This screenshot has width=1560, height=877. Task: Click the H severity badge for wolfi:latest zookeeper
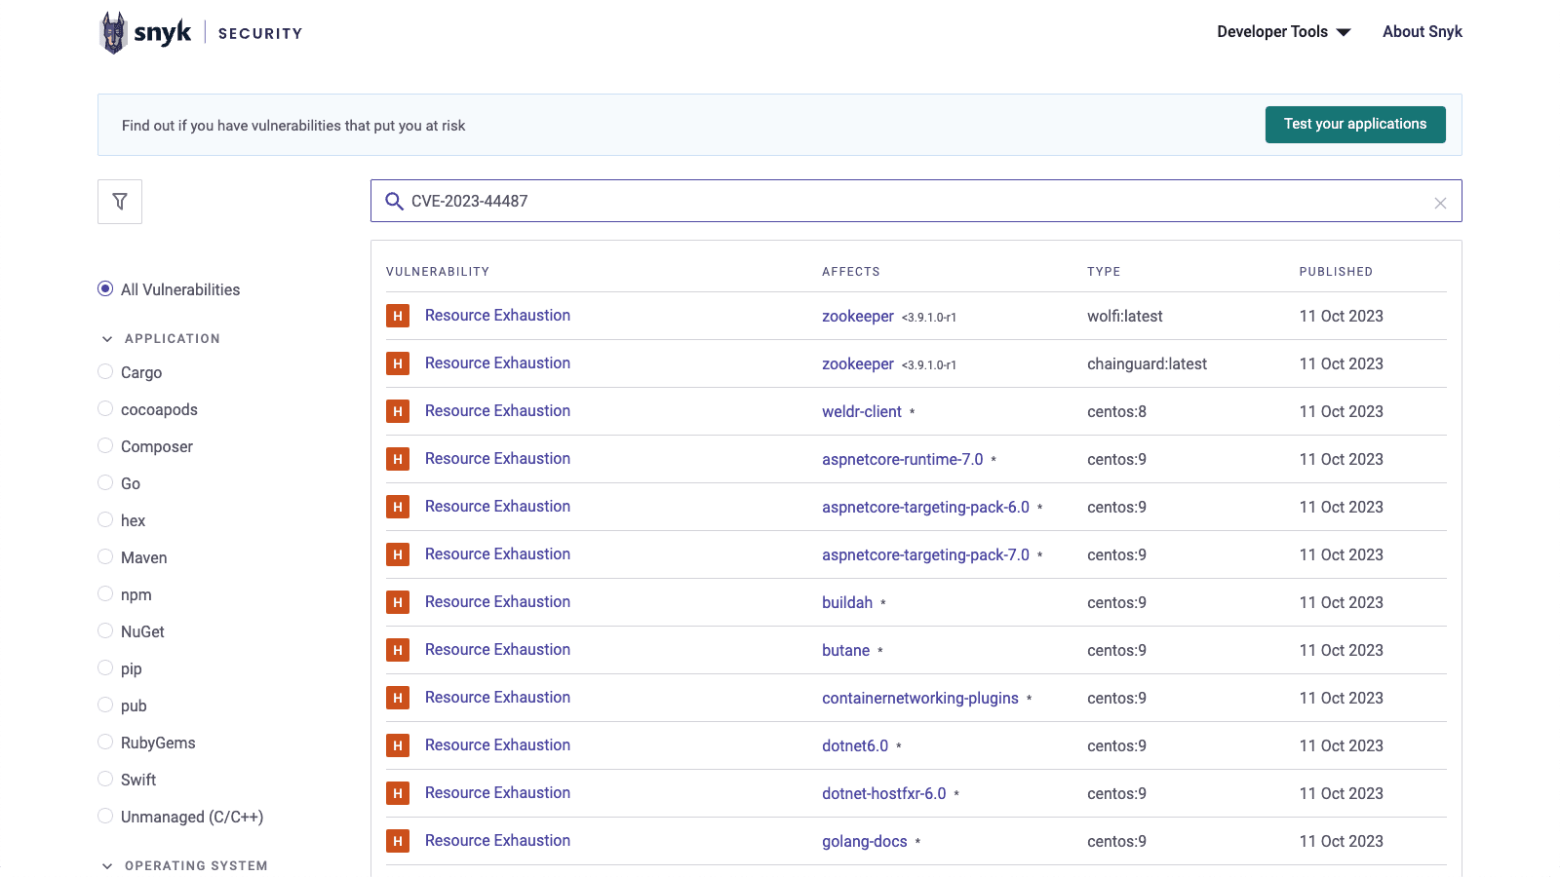(398, 316)
